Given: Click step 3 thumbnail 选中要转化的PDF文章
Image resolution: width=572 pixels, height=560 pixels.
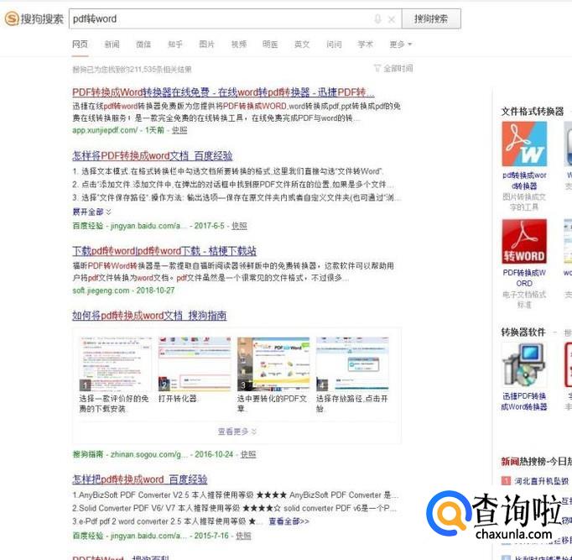Looking at the screenshot, I should coord(273,364).
